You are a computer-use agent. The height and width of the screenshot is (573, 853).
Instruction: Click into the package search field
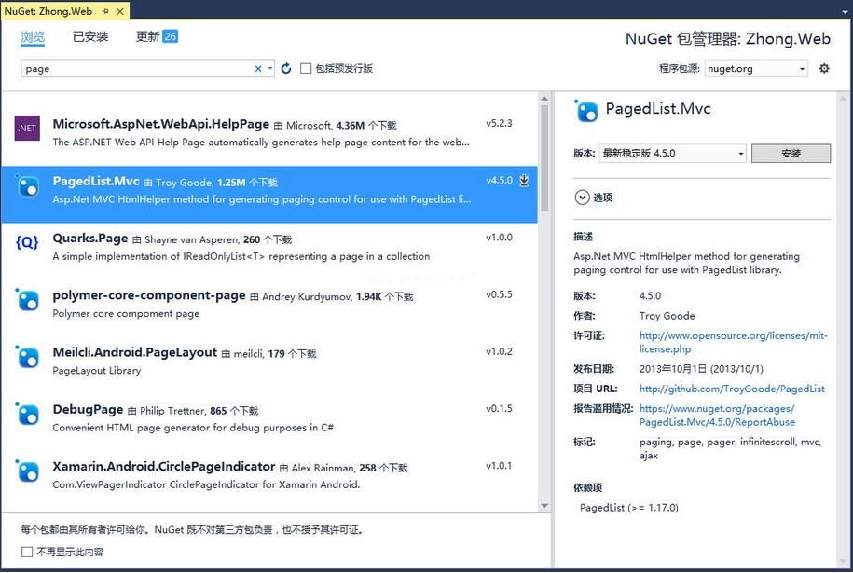click(135, 69)
